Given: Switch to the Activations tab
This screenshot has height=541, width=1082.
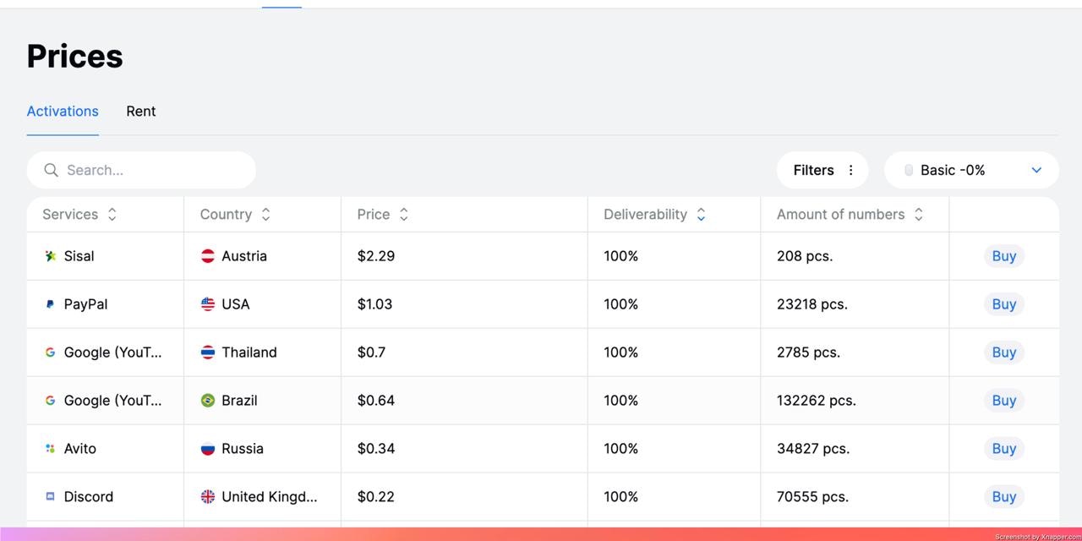Looking at the screenshot, I should (x=63, y=112).
